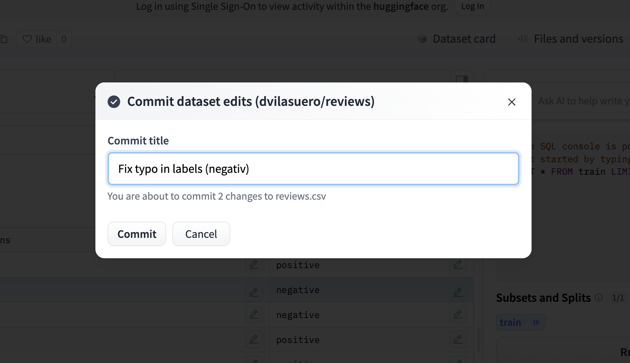Like the dataset using the heart icon
Image resolution: width=630 pixels, height=363 pixels.
pos(27,39)
